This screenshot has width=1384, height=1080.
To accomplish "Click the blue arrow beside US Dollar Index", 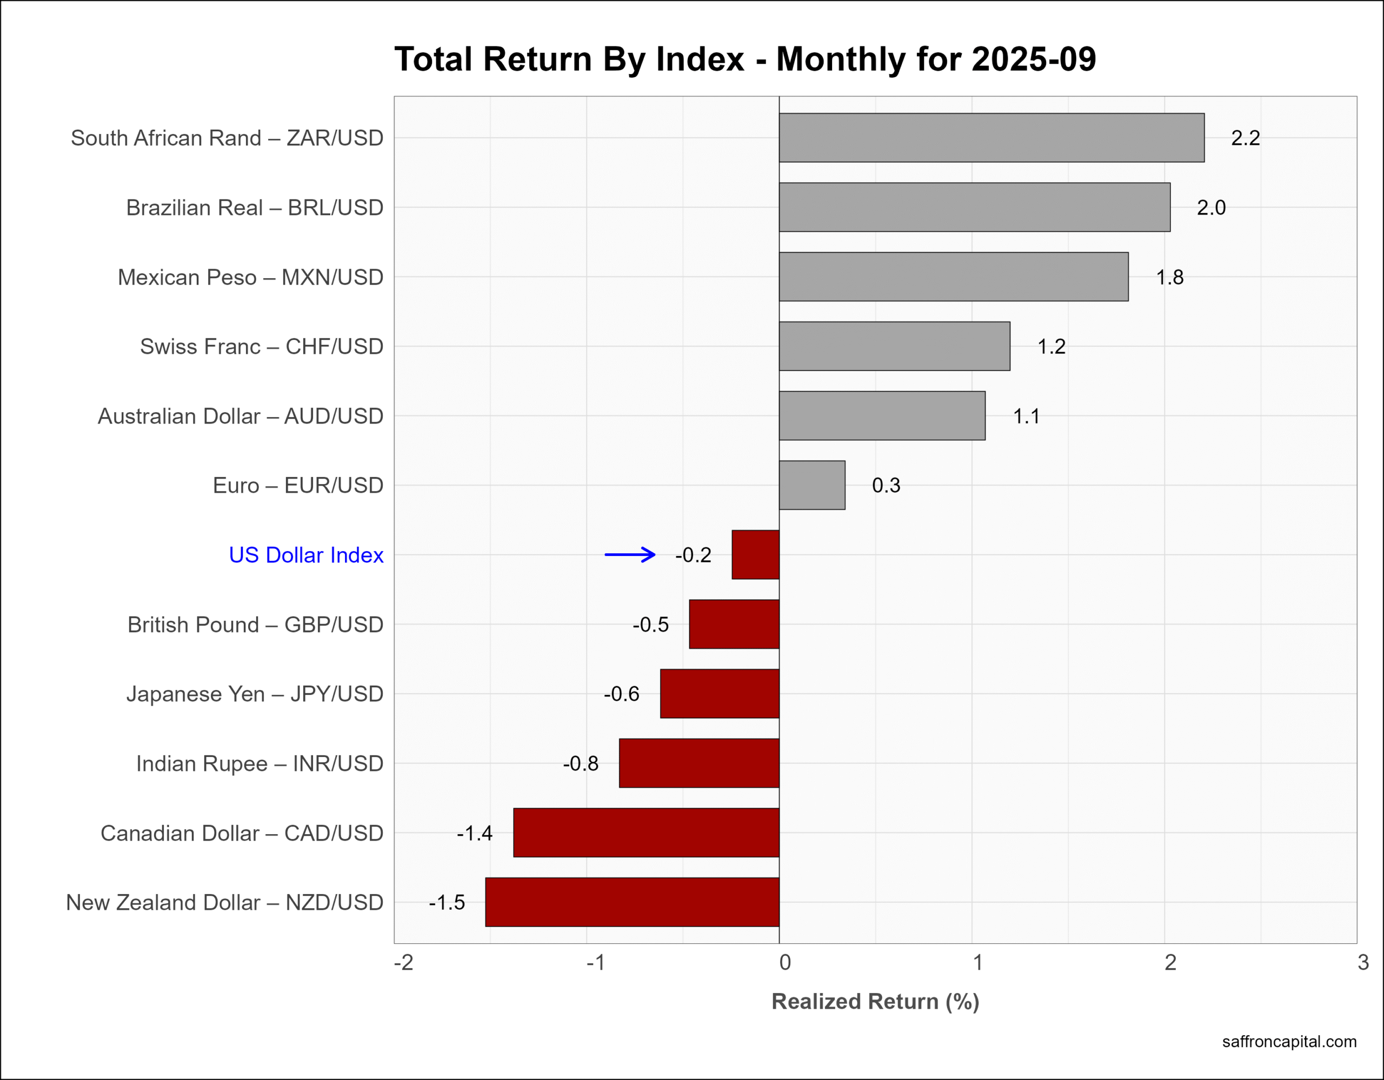I will click(x=630, y=555).
